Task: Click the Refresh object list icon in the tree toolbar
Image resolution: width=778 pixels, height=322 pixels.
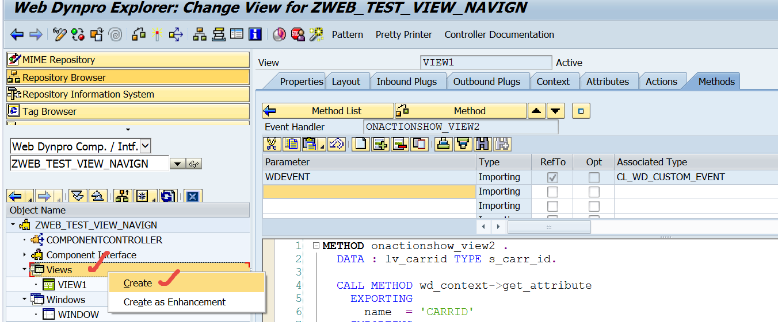Action: 167,196
